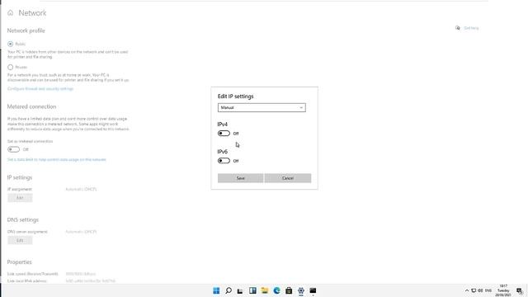
Task: Click the Edit IP settings dialog title
Action: tap(235, 97)
